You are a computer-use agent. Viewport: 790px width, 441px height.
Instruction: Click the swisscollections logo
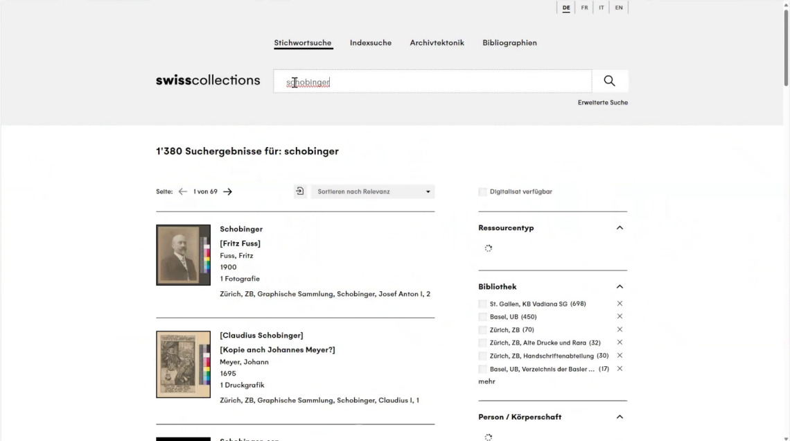(x=208, y=80)
